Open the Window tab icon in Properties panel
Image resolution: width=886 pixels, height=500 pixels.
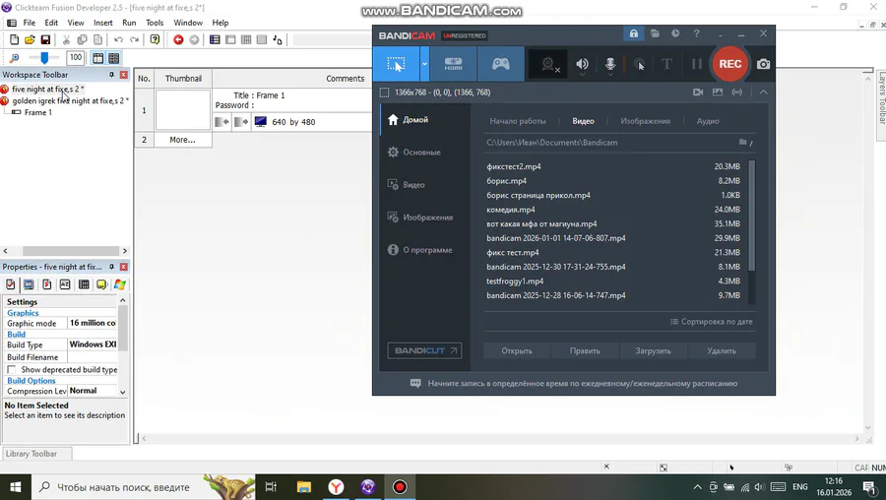[x=29, y=284]
